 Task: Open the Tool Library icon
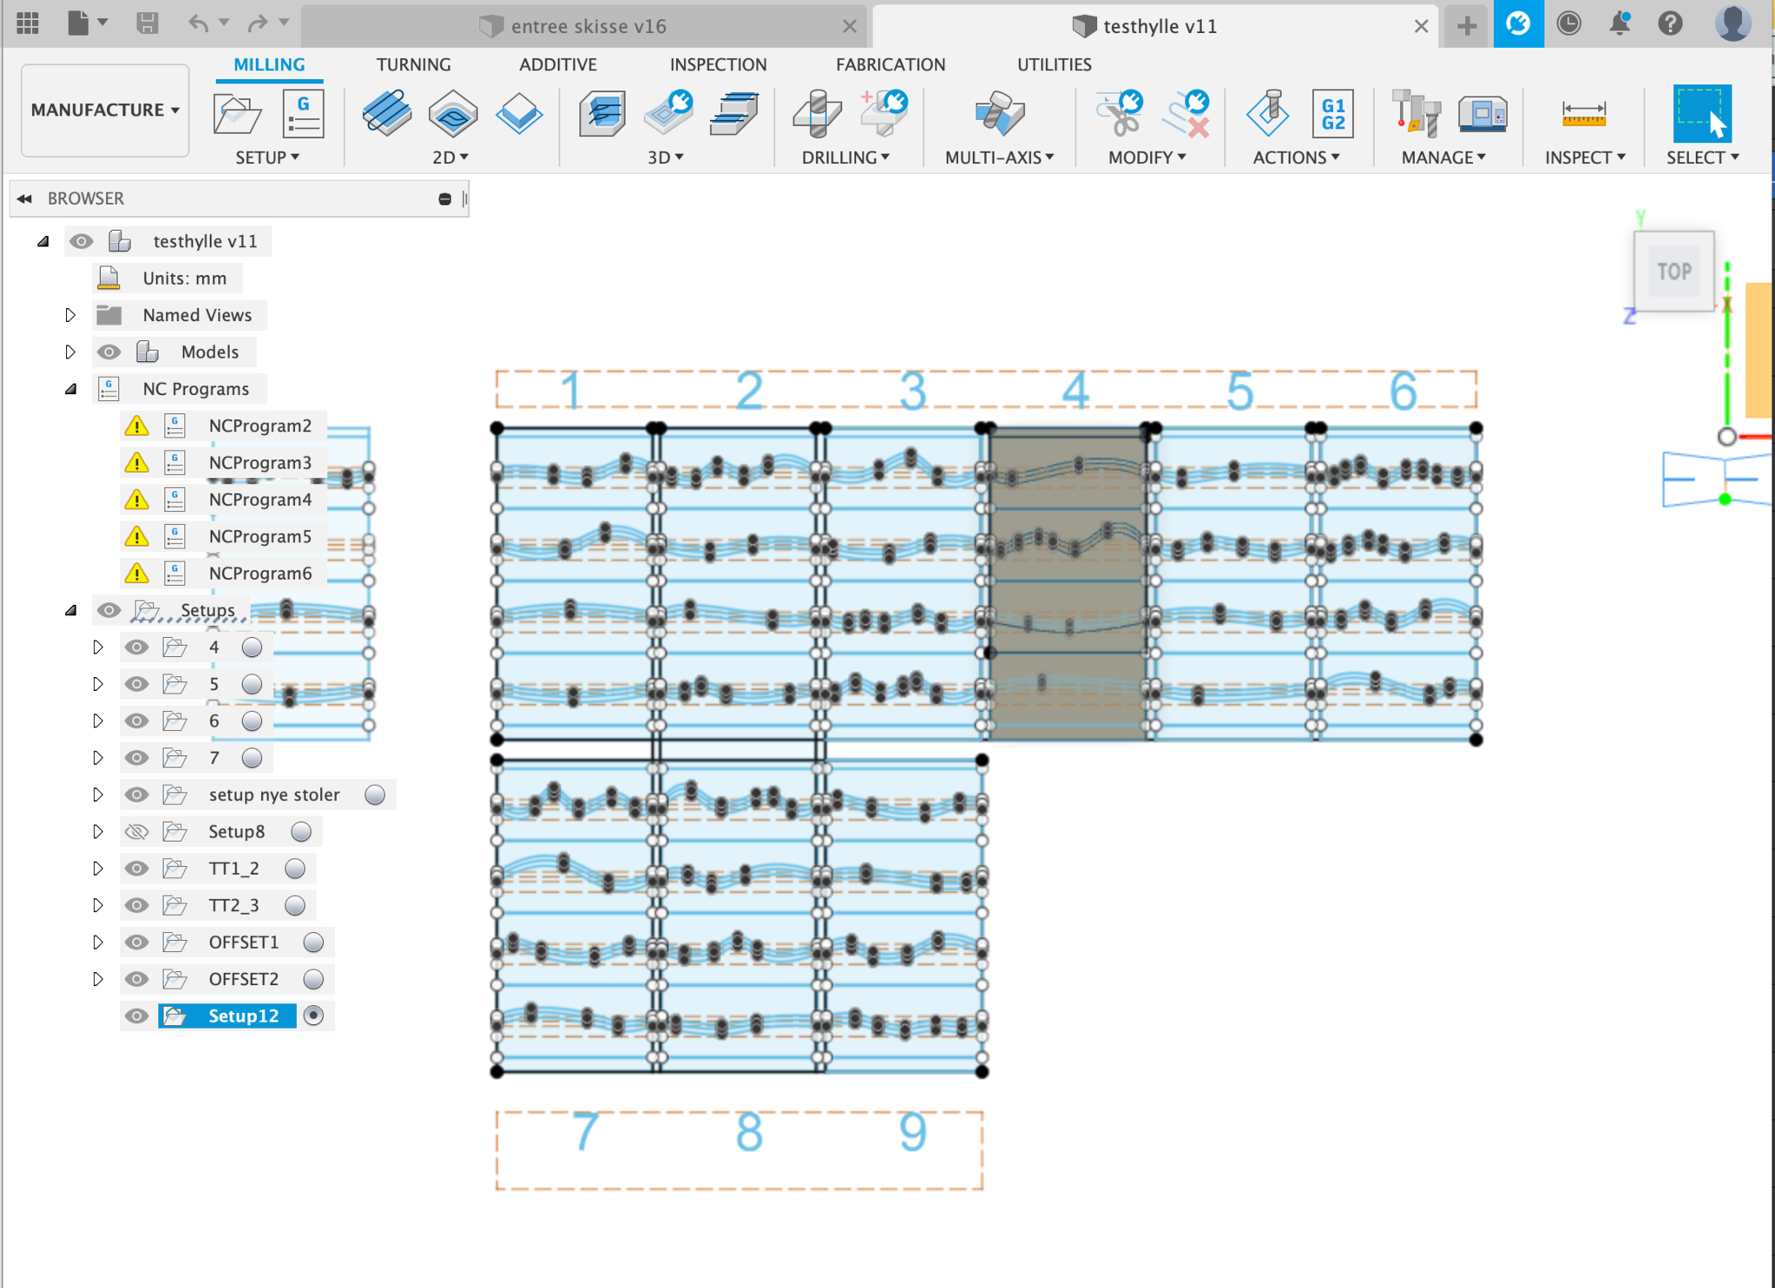point(1416,114)
